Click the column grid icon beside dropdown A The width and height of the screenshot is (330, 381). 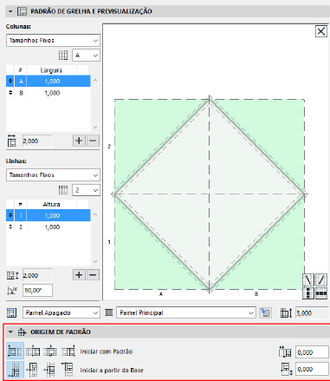(63, 55)
